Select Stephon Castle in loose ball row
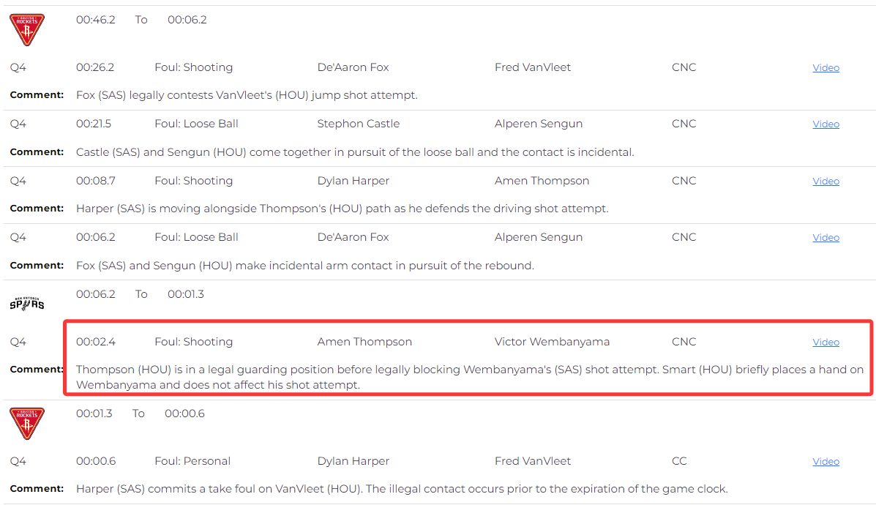876x505 pixels. coord(358,124)
